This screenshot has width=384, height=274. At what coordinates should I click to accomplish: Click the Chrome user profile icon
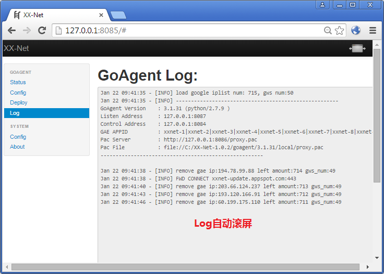tap(322, 5)
